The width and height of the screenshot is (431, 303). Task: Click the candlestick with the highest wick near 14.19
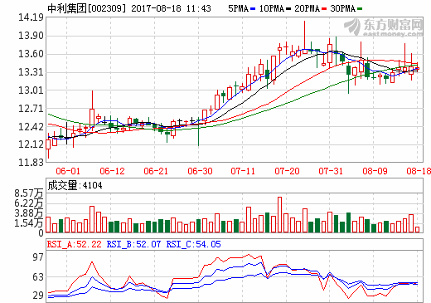(x=305, y=37)
